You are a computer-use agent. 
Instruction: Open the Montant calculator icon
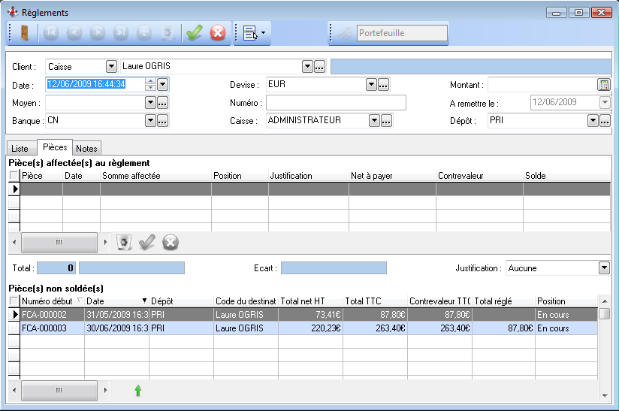(x=604, y=84)
